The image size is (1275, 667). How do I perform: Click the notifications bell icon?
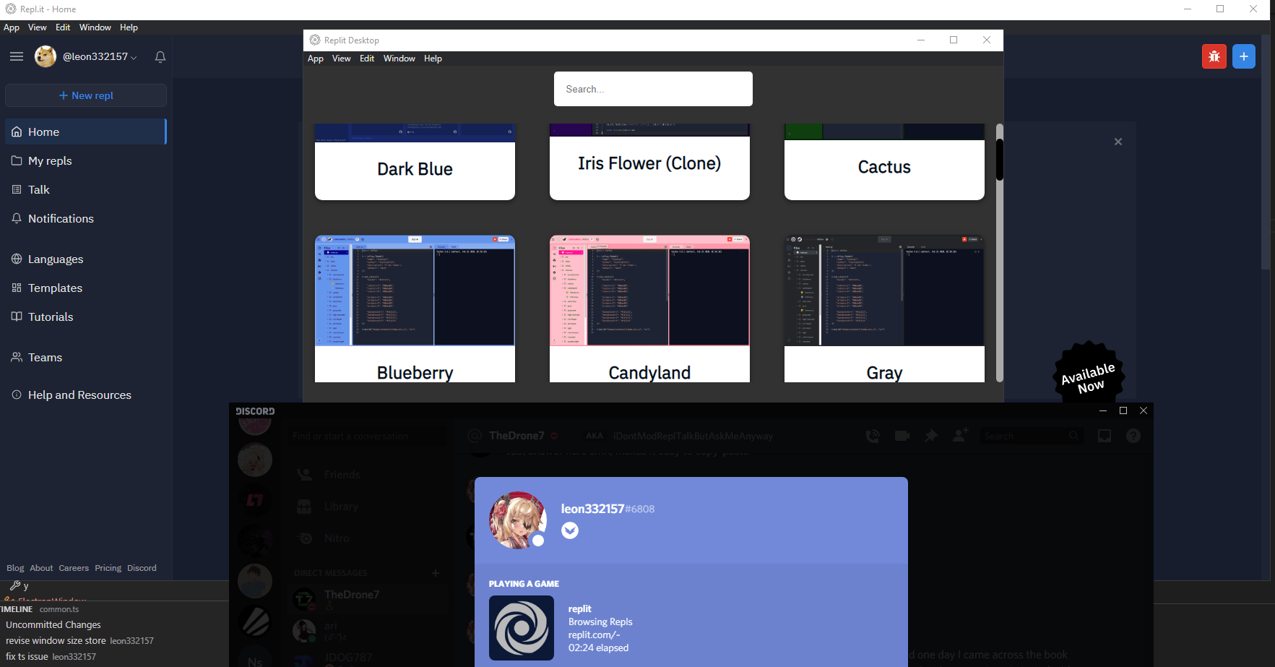point(160,56)
